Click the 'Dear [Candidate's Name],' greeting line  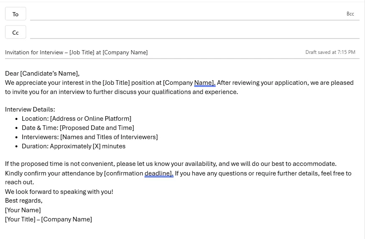click(x=42, y=74)
